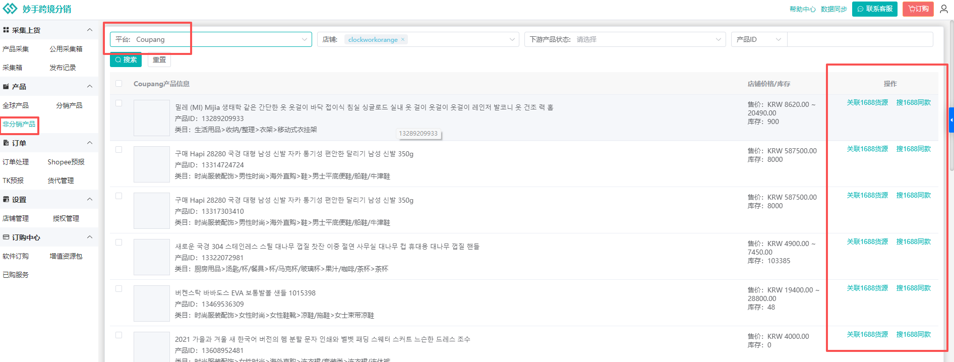Viewport: 954px width, 362px height.
Task: Collapse the 采集上货 sidebar section
Action: click(x=89, y=30)
